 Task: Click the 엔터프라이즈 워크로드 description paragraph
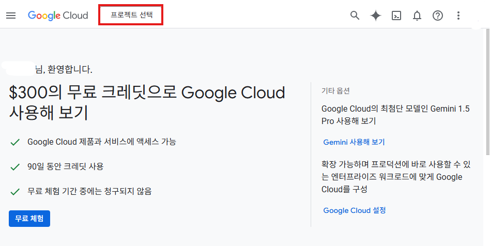396,177
